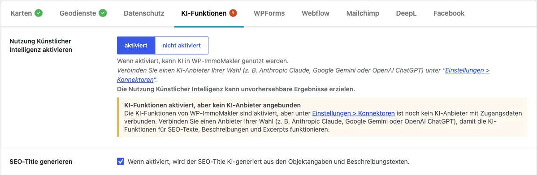Viewport: 537px width, 175px height.
Task: Open the Webflow tab
Action: coord(316,13)
